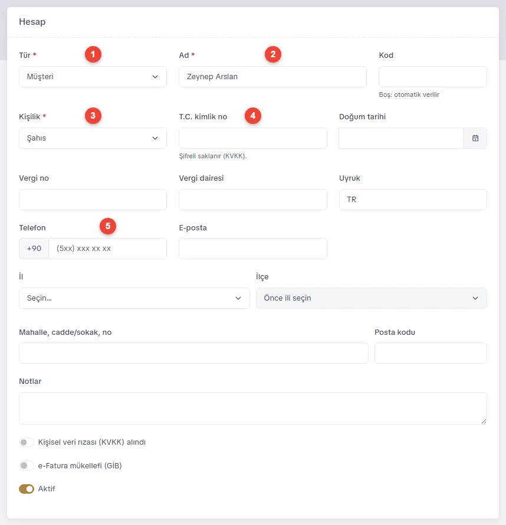Focus the E-posta input field
506x525 pixels.
253,249
